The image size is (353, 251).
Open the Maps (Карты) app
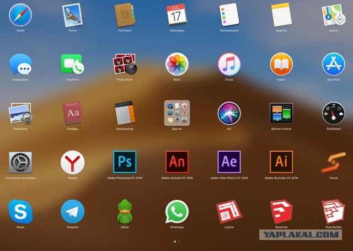[333, 15]
